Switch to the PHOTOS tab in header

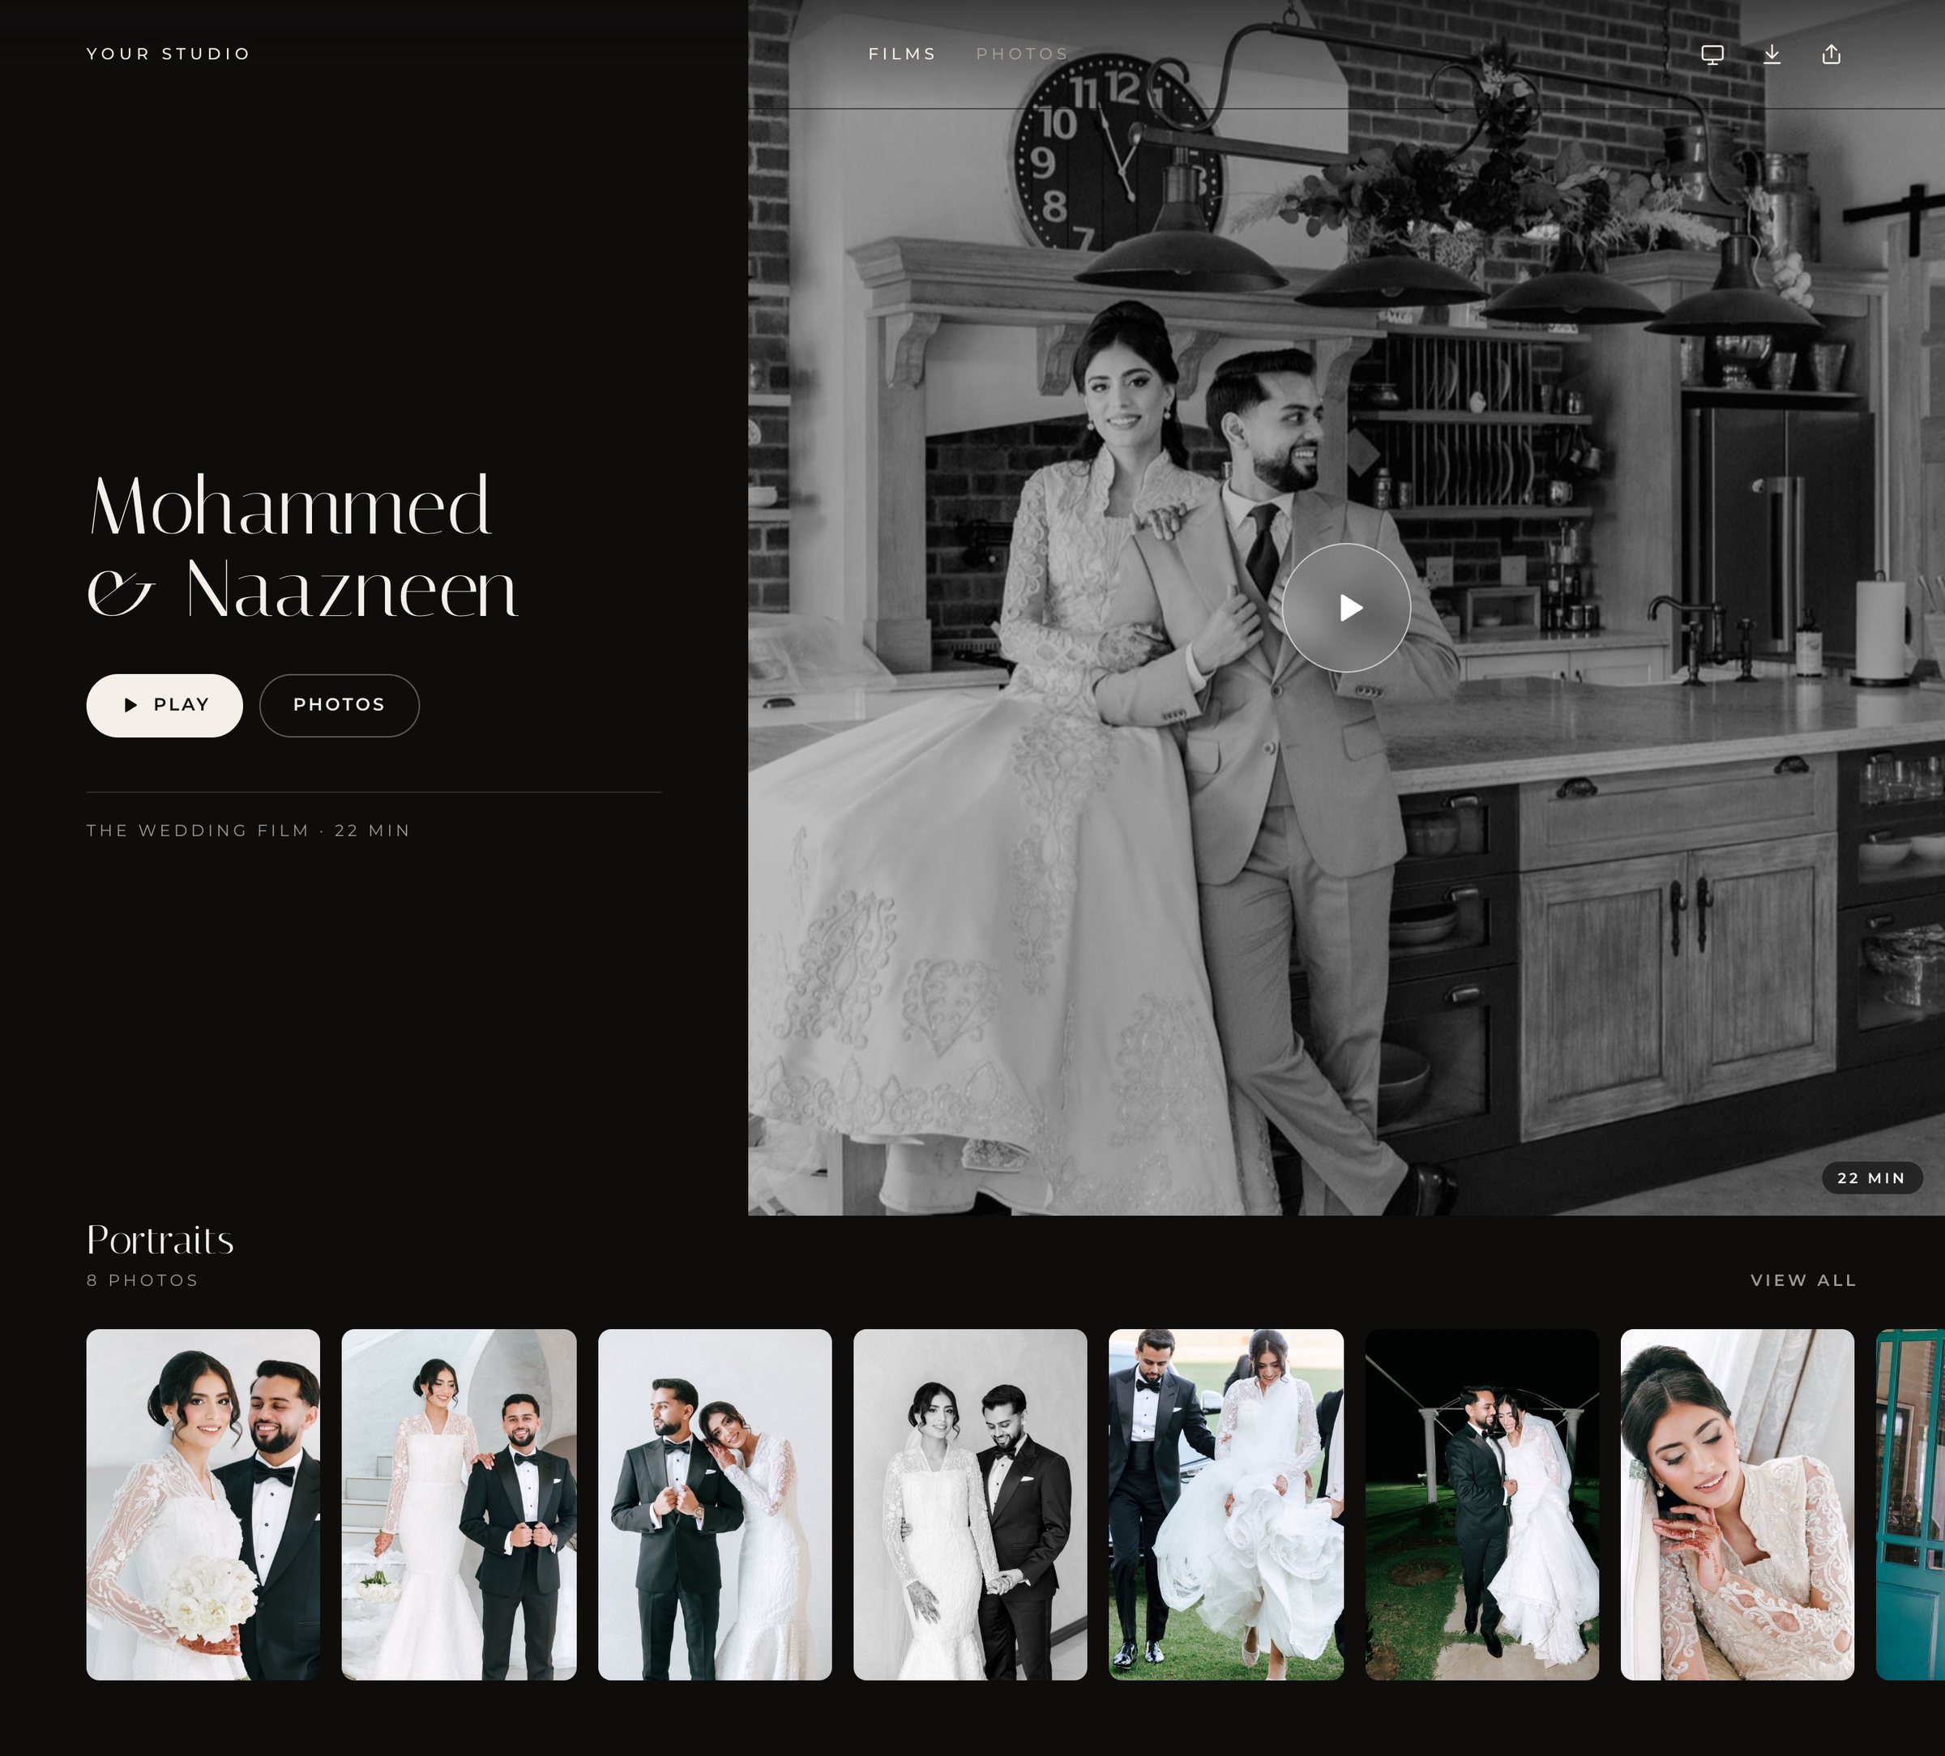pos(1022,54)
